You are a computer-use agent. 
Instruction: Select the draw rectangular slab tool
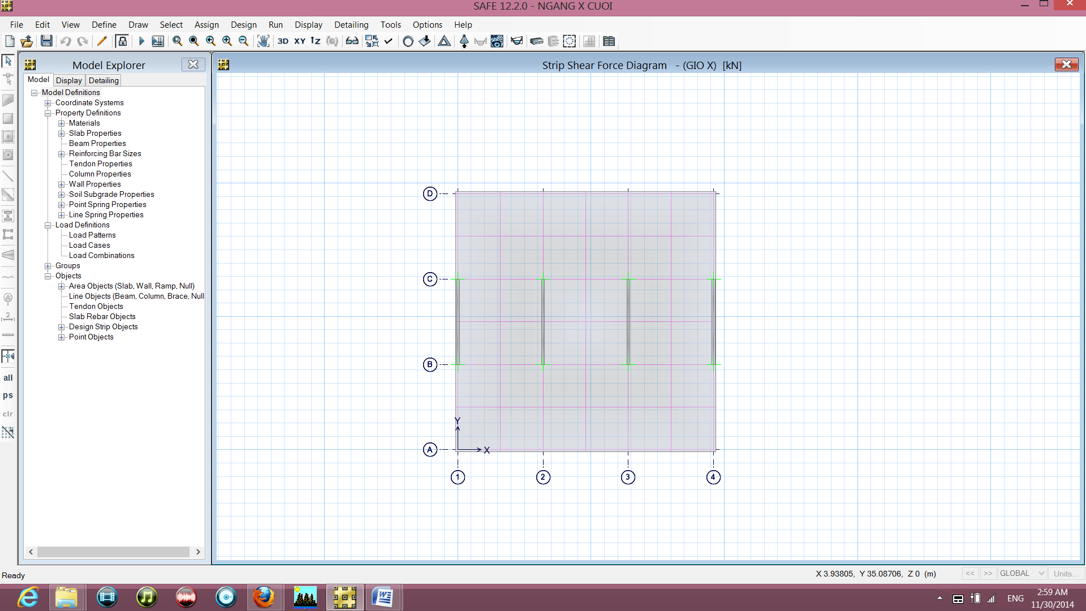(8, 118)
